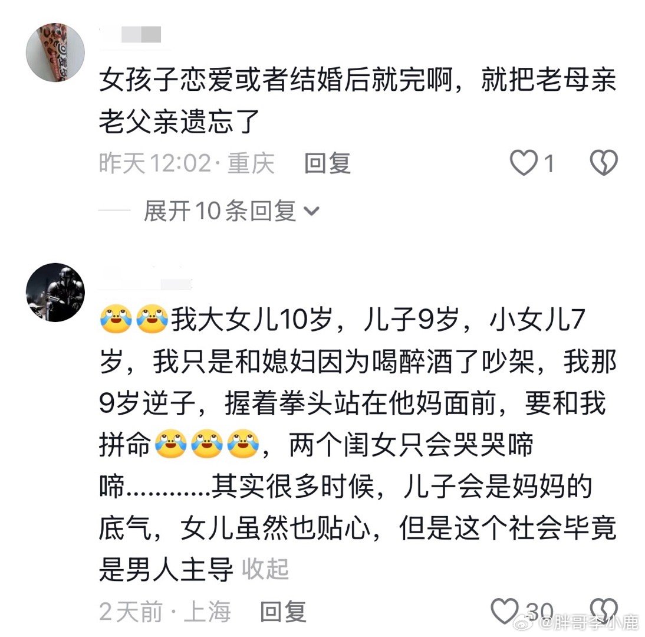
Task: Collapse long comment with 收起
Action: (265, 569)
